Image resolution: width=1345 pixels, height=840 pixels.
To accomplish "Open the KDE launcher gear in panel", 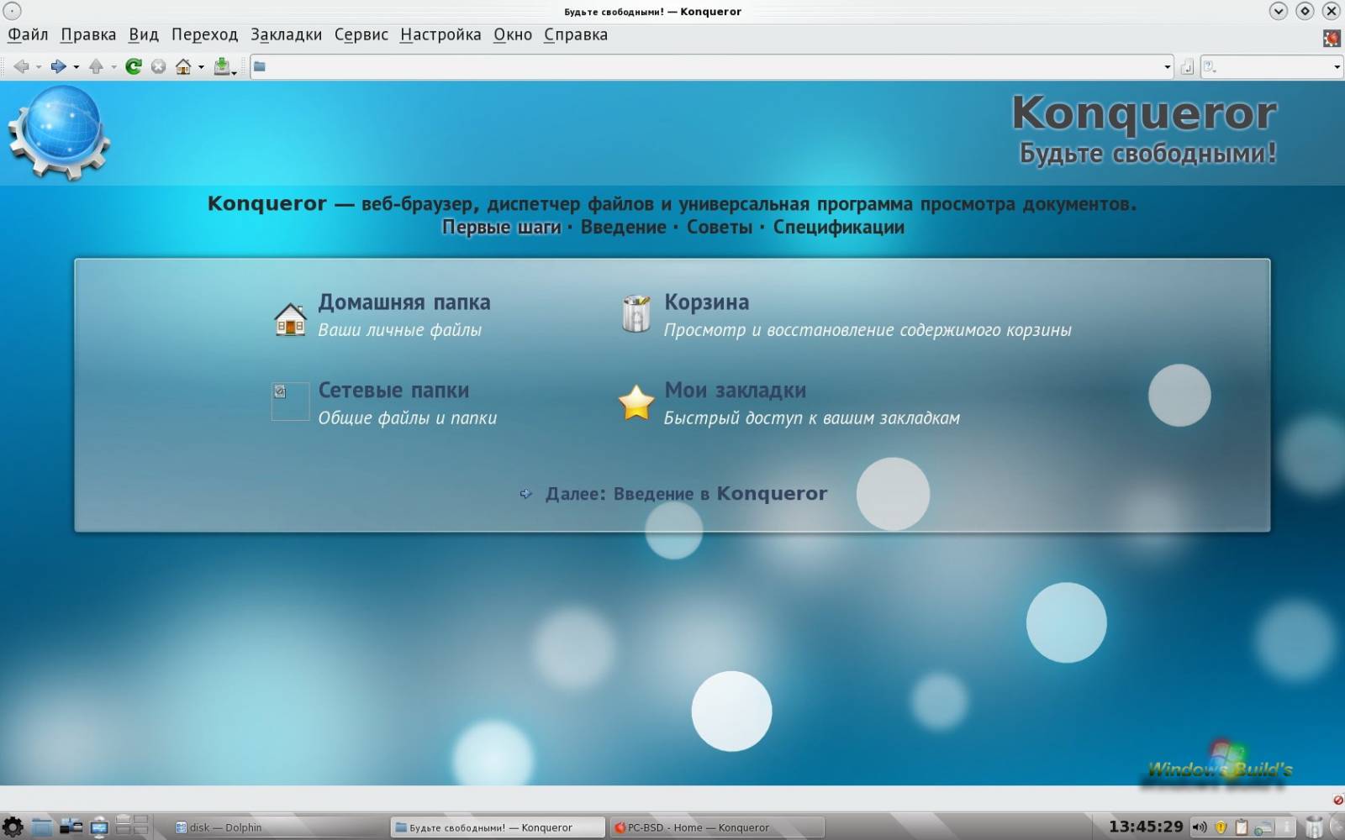I will 13,827.
